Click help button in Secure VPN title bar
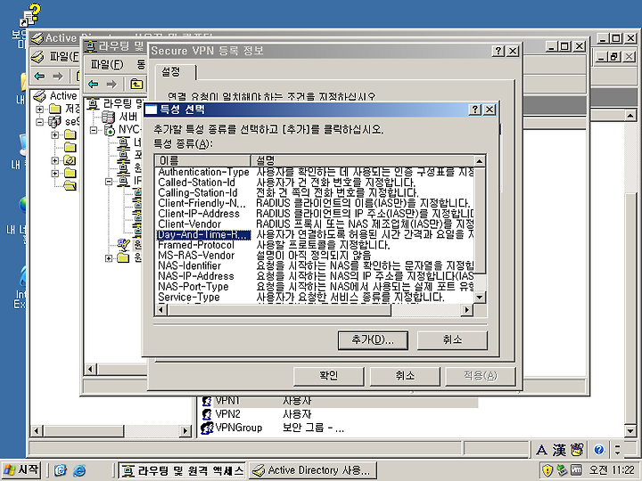 [x=498, y=51]
